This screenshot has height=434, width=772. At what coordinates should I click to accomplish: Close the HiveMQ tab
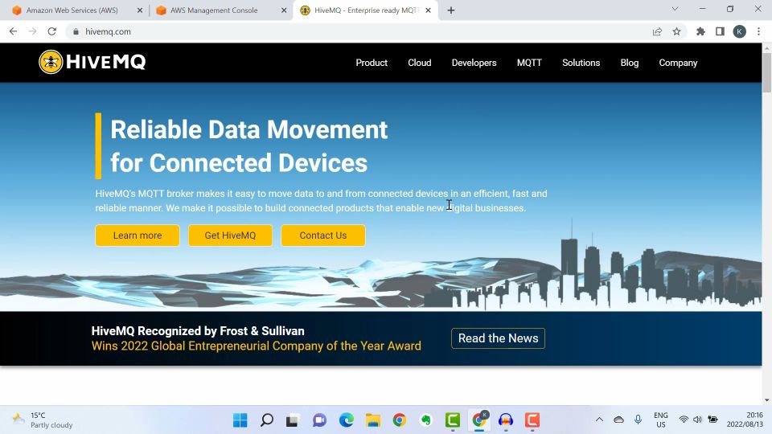(428, 10)
